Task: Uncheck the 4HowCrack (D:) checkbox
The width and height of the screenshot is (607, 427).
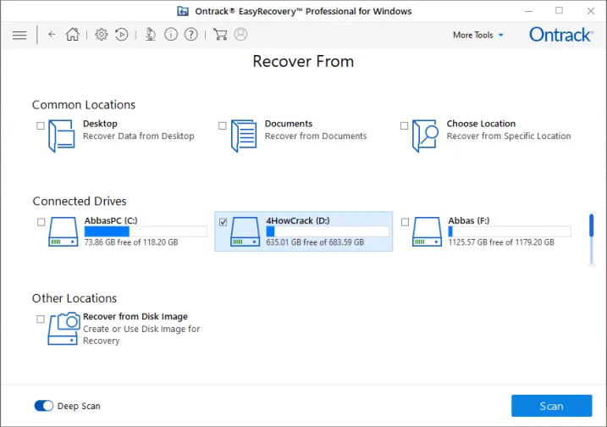Action: point(223,222)
